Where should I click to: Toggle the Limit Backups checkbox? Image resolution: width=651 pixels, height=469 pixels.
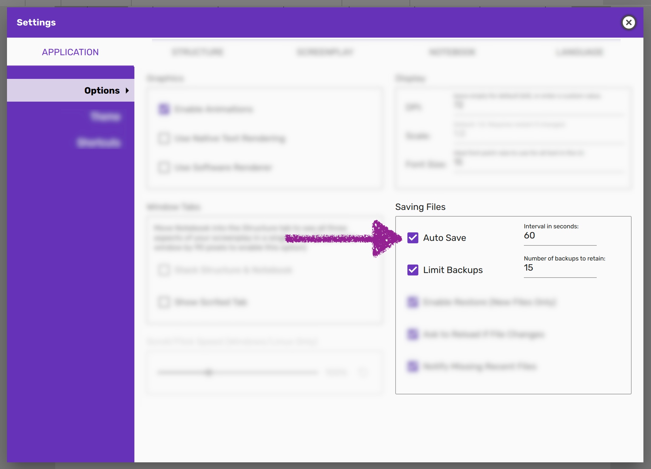[413, 270]
